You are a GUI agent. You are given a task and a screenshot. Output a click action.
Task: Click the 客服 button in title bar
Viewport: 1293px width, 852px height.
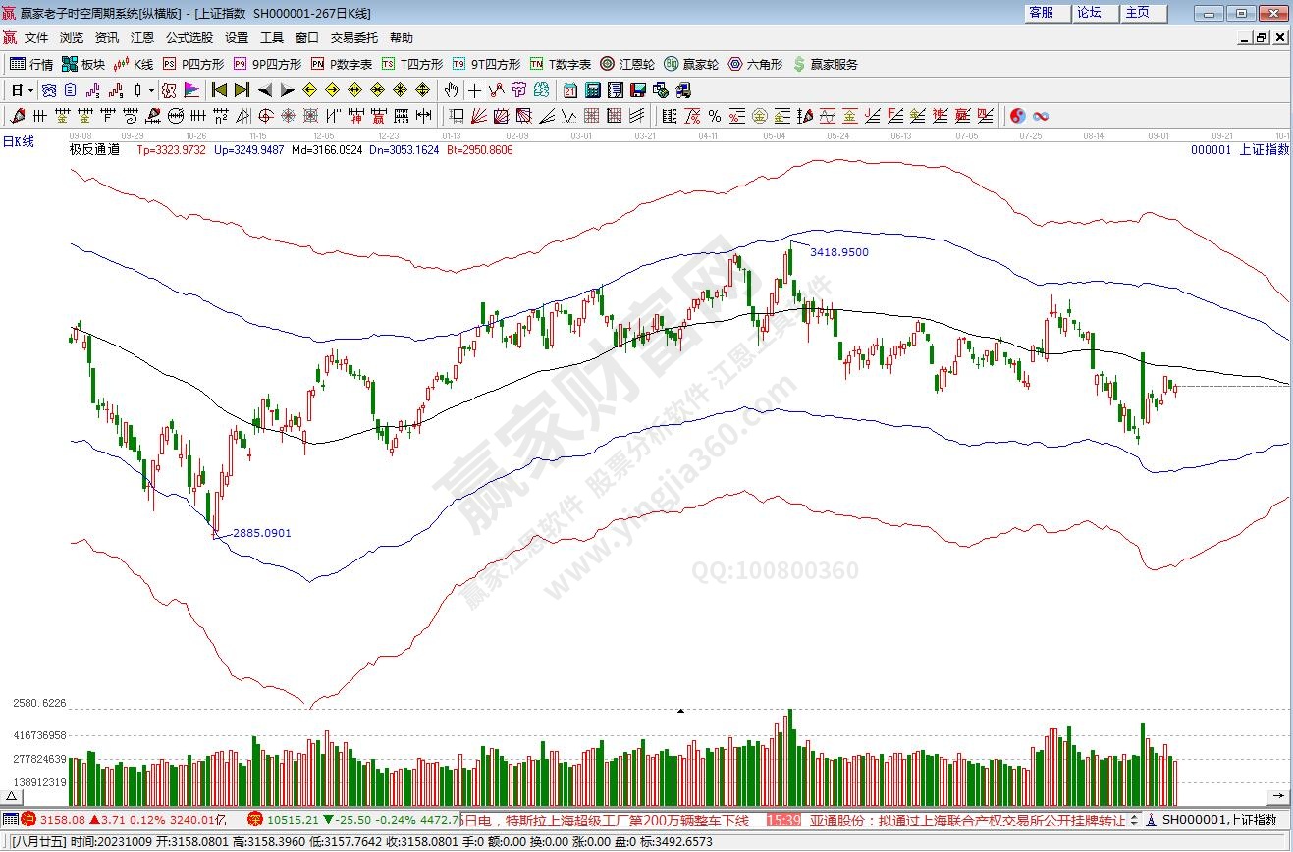click(1041, 13)
